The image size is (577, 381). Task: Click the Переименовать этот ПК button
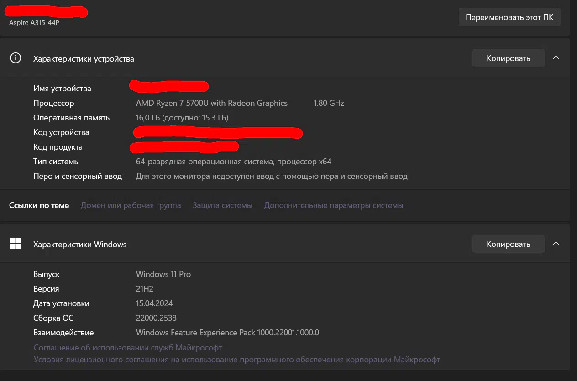point(509,17)
